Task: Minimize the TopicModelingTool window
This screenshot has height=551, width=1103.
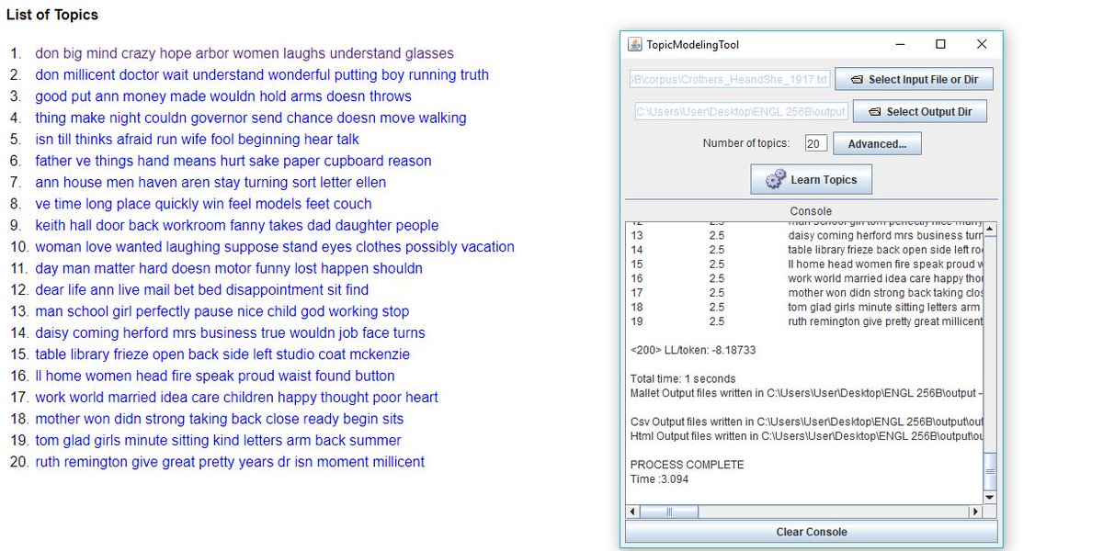Action: pyautogui.click(x=899, y=44)
